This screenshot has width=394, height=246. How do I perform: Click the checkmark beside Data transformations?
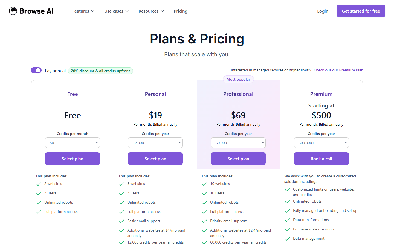pos(287,220)
